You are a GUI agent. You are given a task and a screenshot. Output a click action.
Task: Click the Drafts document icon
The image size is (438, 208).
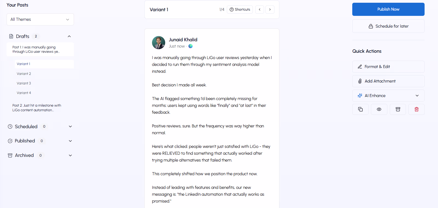[10, 36]
